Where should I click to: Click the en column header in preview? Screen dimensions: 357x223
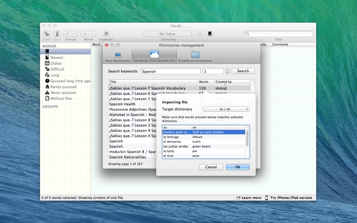[218, 128]
